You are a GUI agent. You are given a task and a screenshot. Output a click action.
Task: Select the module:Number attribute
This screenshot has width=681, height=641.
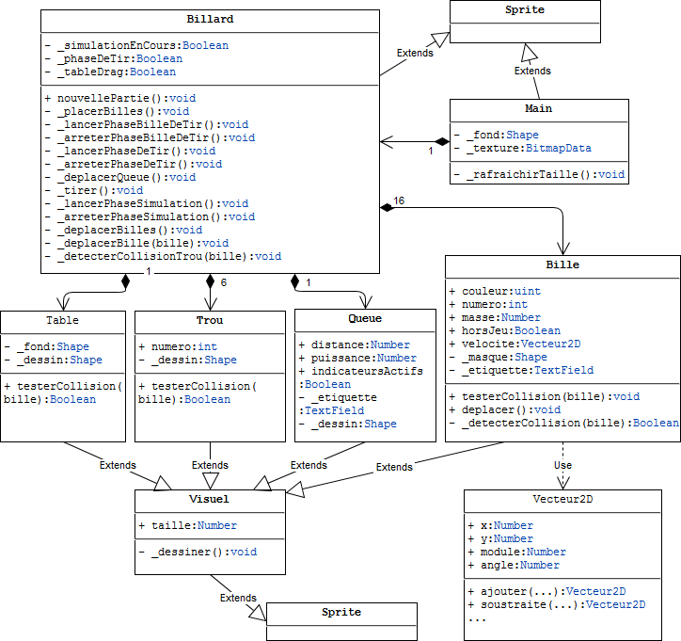point(517,552)
